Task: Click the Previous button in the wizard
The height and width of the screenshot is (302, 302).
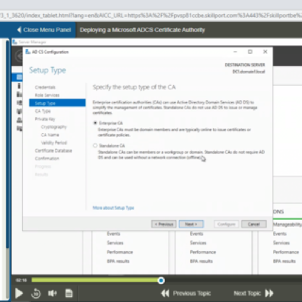Action: [x=164, y=224]
